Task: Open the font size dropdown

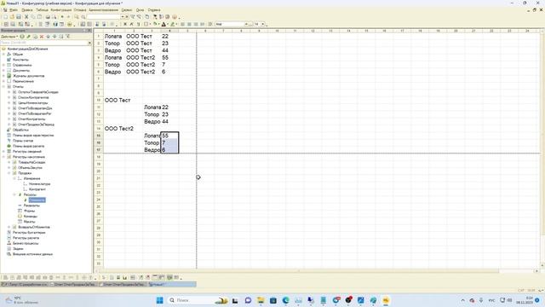Action: click(262, 24)
